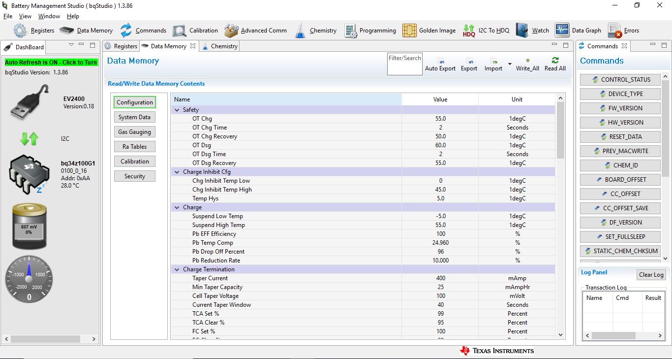This screenshot has width=672, height=359.
Task: Open the Help menu
Action: (x=73, y=16)
